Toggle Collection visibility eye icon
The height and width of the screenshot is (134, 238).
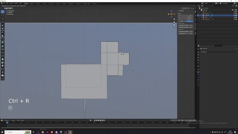(234, 10)
